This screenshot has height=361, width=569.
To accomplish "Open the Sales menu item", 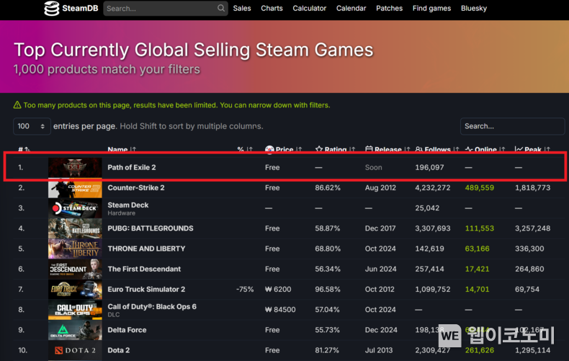I will [x=242, y=9].
